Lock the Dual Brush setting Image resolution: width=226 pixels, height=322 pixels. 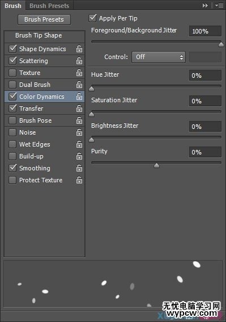pos(79,85)
